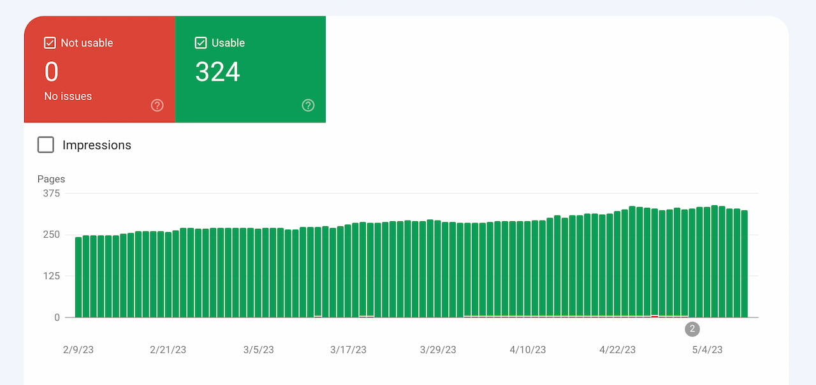816x385 pixels.
Task: Click the 4/22/23 date label
Action: click(x=618, y=349)
